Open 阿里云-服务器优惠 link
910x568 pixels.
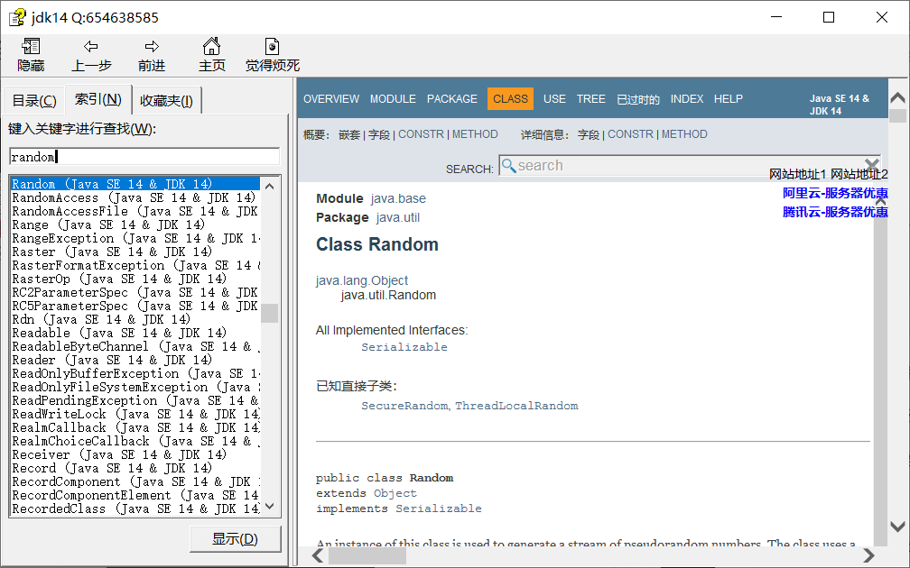(835, 193)
